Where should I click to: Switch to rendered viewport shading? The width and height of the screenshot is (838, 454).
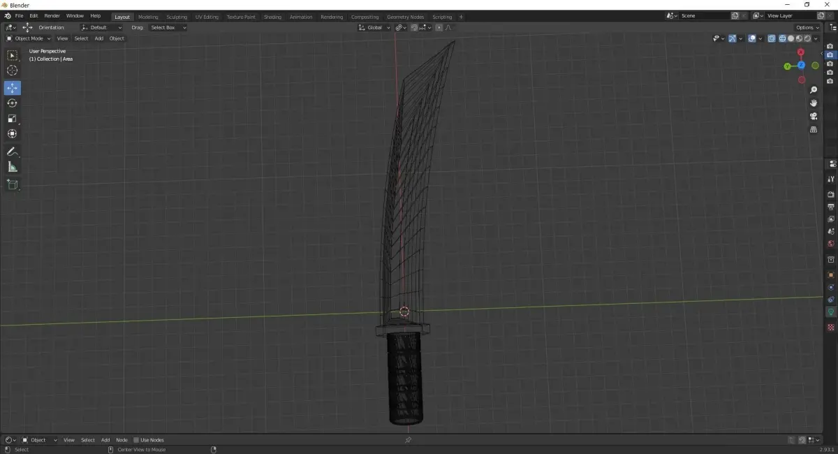point(807,38)
